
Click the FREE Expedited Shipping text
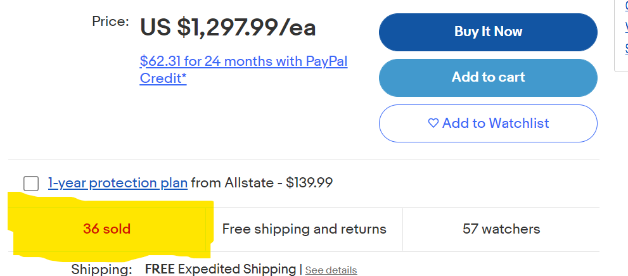point(220,269)
